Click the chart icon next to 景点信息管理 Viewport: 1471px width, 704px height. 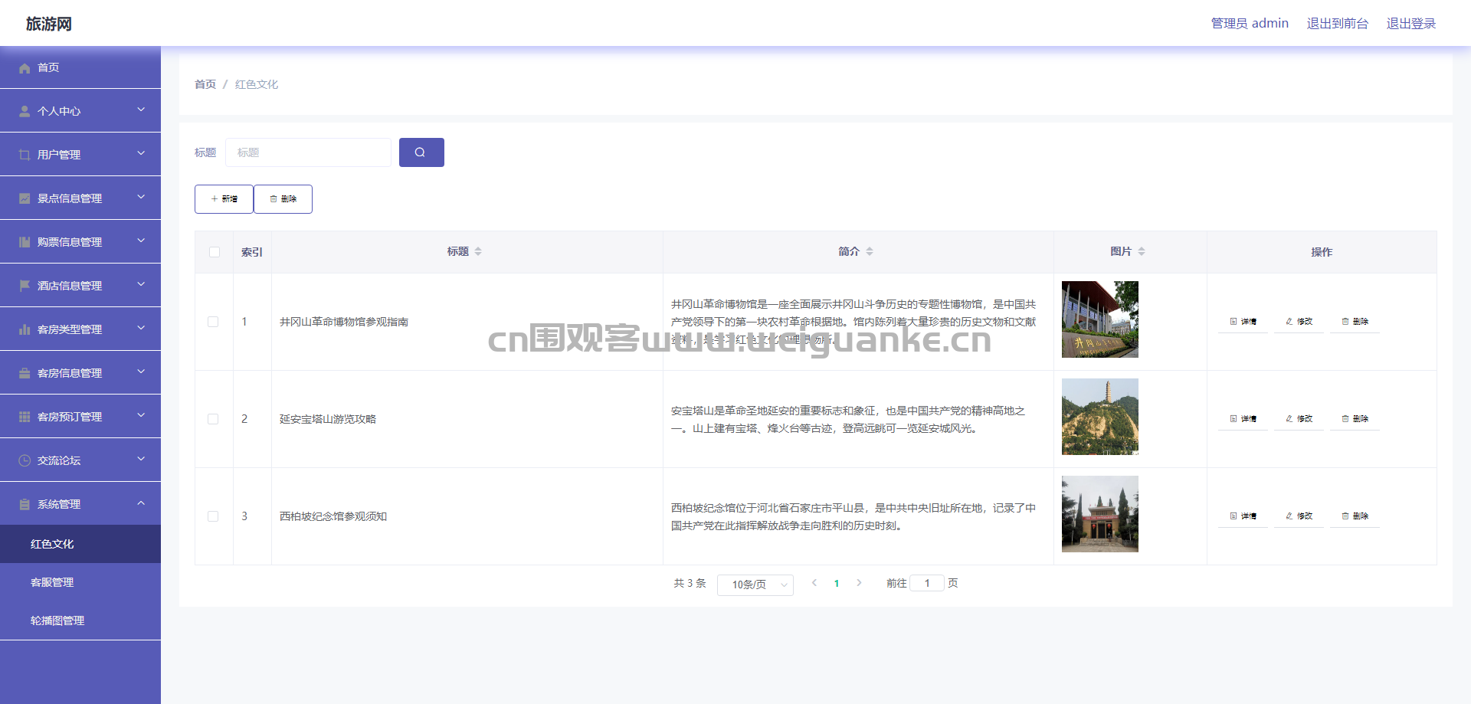pos(25,199)
